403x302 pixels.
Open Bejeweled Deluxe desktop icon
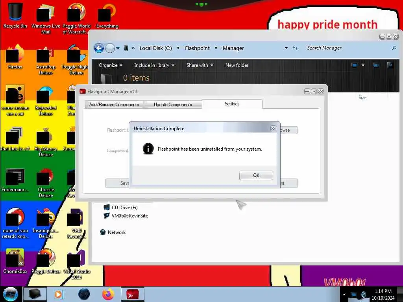tap(46, 101)
